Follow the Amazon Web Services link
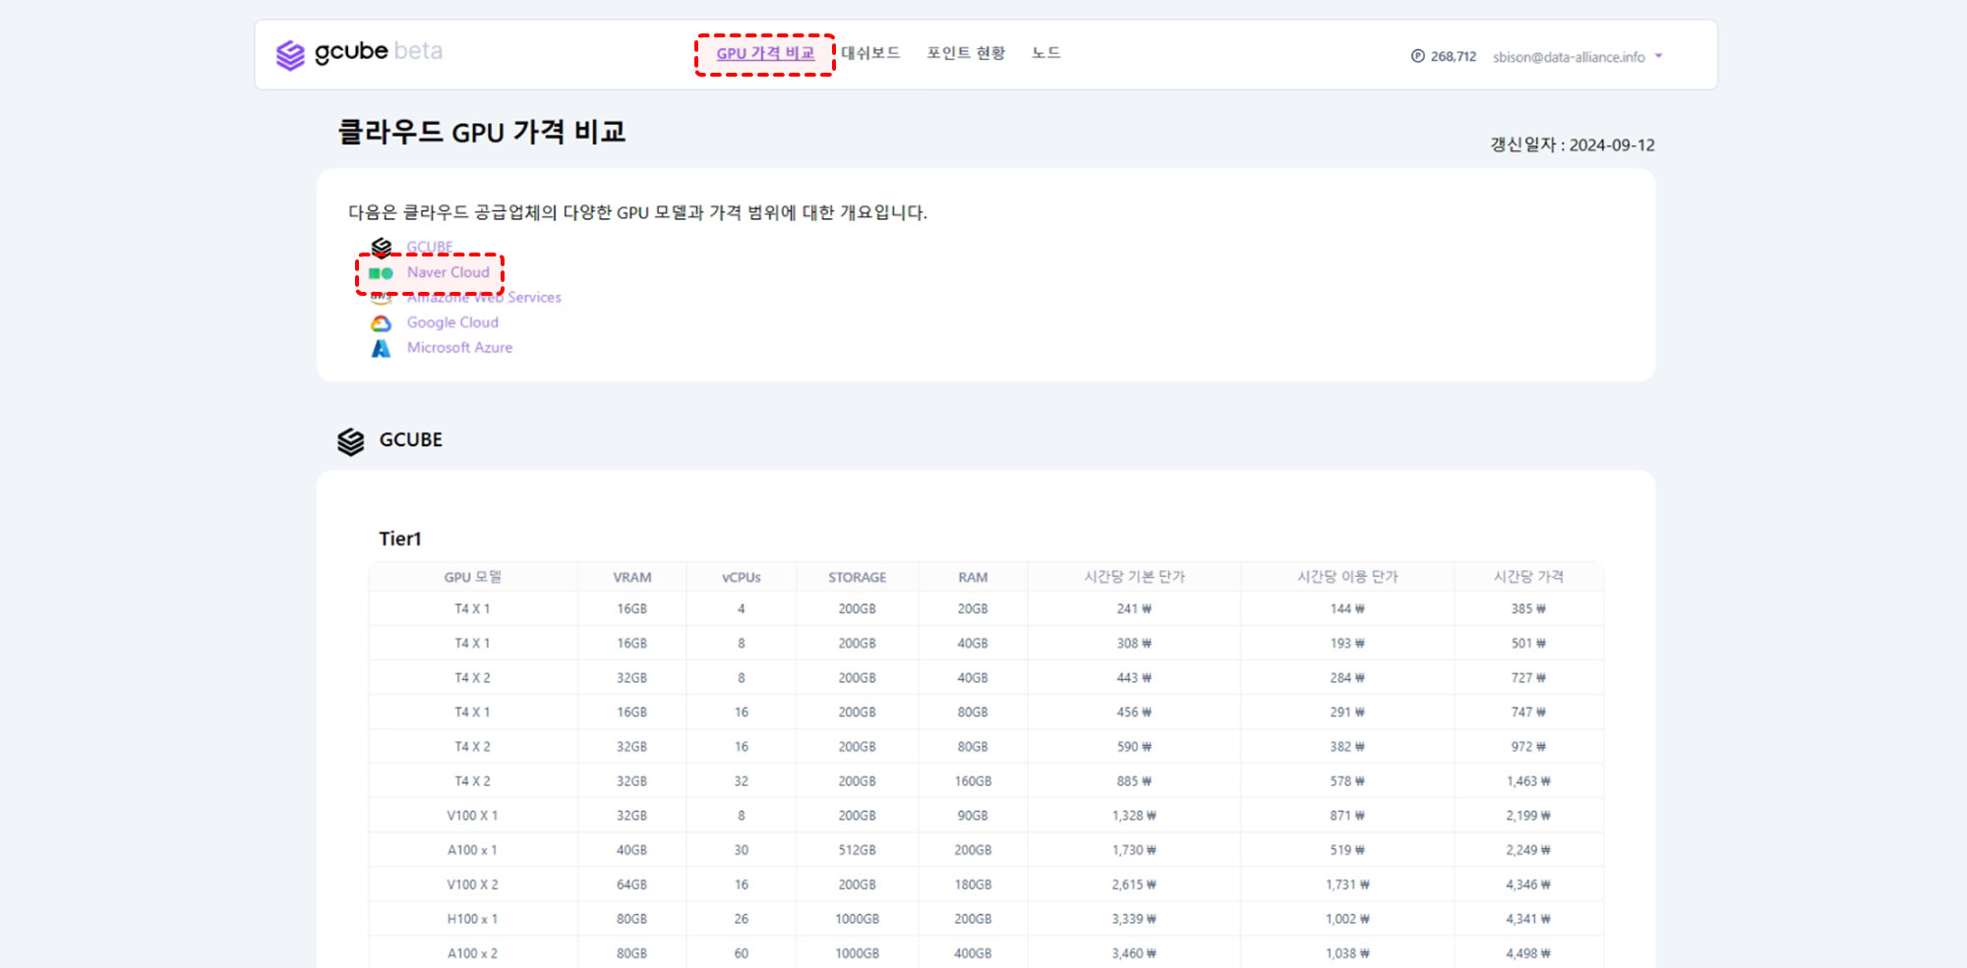The height and width of the screenshot is (968, 1967). tap(484, 297)
